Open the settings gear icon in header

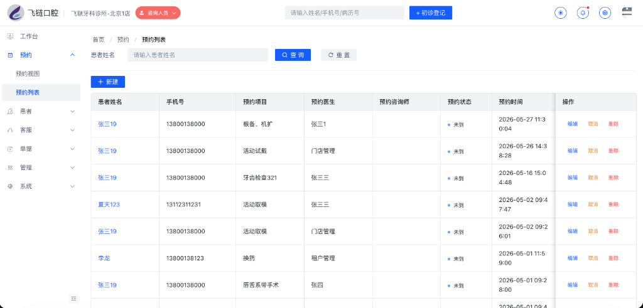(605, 13)
